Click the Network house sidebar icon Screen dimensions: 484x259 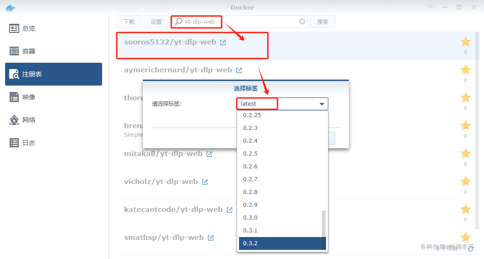(14, 120)
